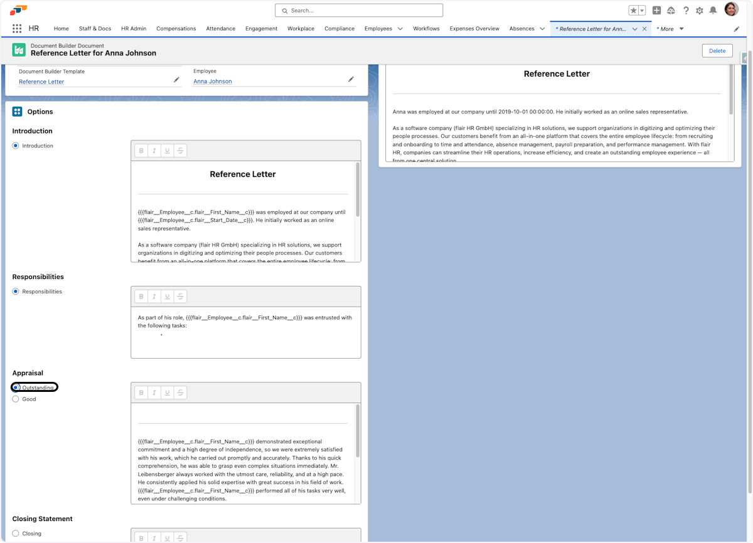The height and width of the screenshot is (543, 753).
Task: Expand the Employees tab dropdown
Action: [399, 28]
